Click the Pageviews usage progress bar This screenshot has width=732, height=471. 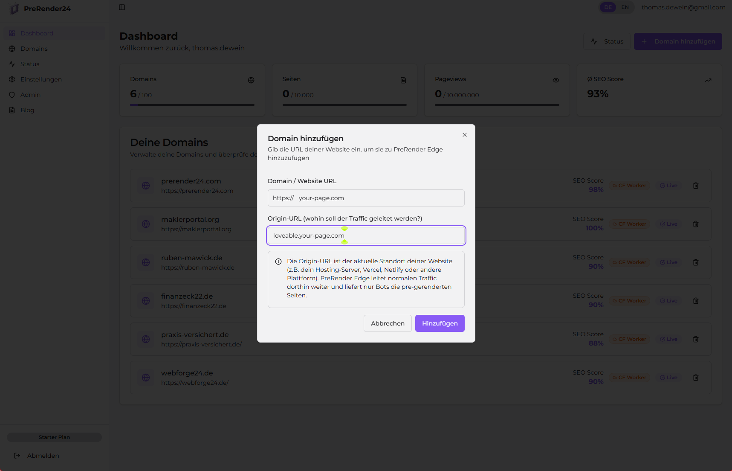tap(497, 105)
